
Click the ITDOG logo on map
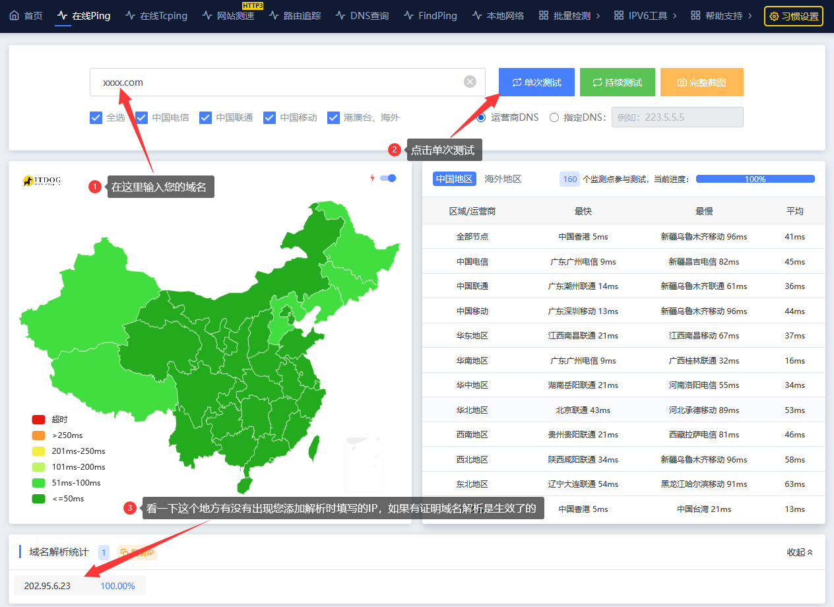pyautogui.click(x=42, y=180)
